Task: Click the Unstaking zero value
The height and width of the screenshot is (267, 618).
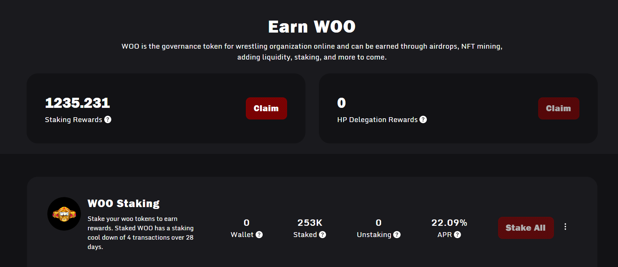Action: pos(379,223)
